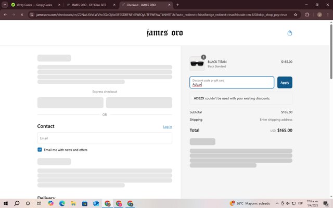Open the Chrome three-dot menu
The width and height of the screenshot is (333, 208).
pos(328,15)
